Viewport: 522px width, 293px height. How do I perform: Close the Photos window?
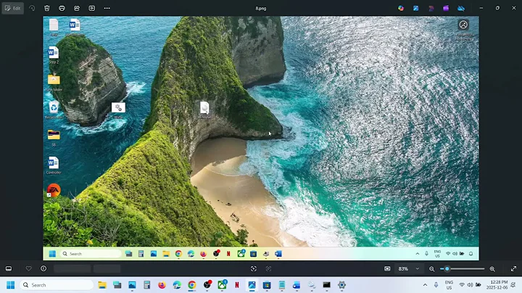coord(514,8)
